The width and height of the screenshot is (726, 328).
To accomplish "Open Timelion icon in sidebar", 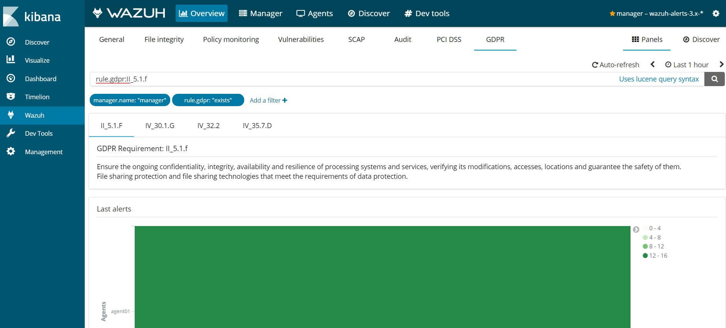I will click(x=11, y=97).
